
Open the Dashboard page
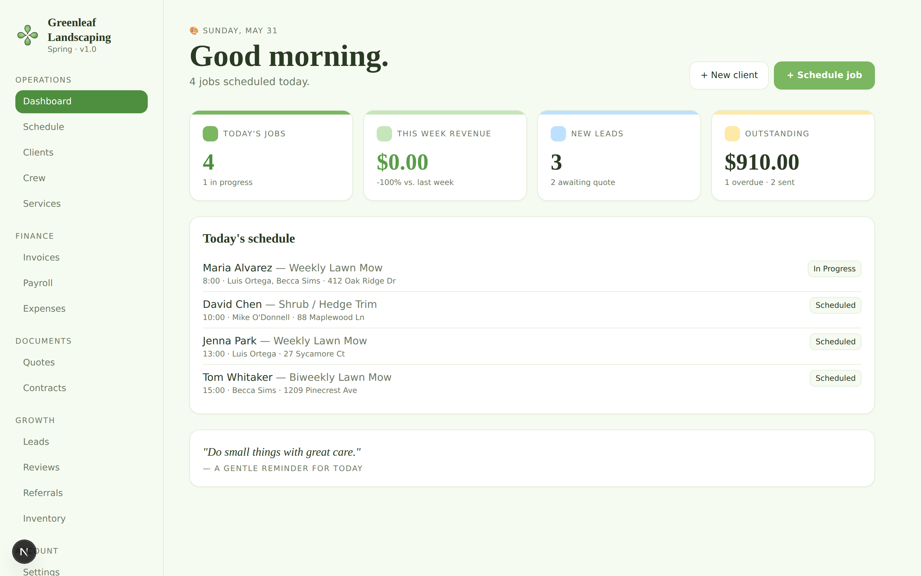(x=82, y=101)
